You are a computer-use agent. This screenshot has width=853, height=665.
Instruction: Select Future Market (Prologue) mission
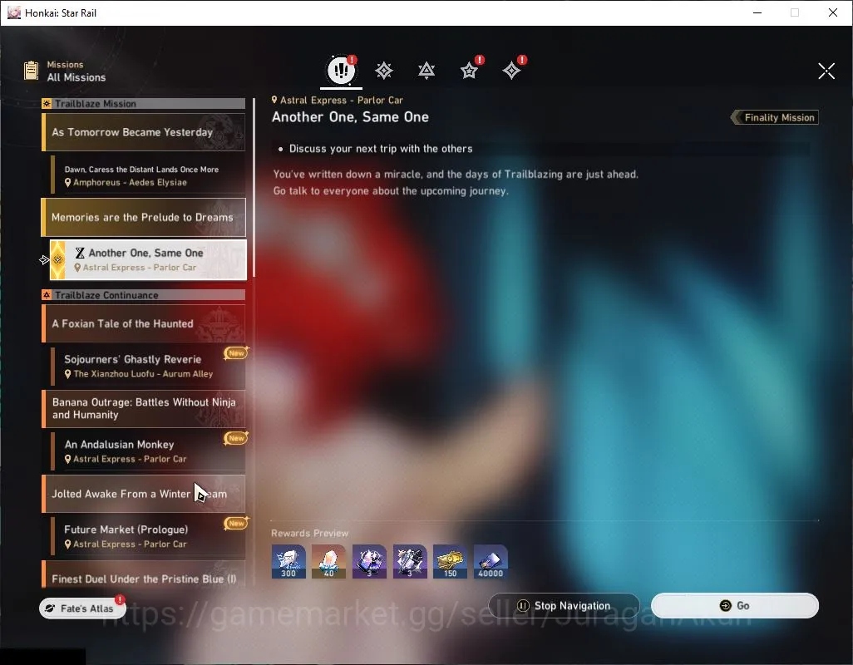click(148, 536)
